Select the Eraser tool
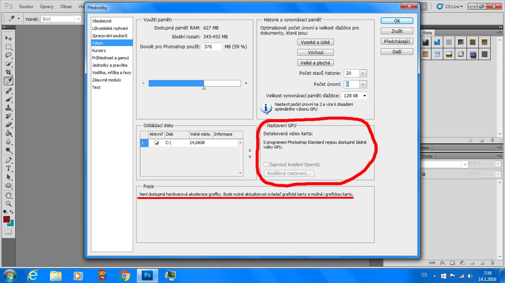This screenshot has width=505, height=283. pos(8,125)
